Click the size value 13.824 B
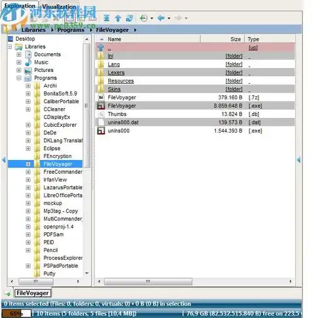 [232, 114]
